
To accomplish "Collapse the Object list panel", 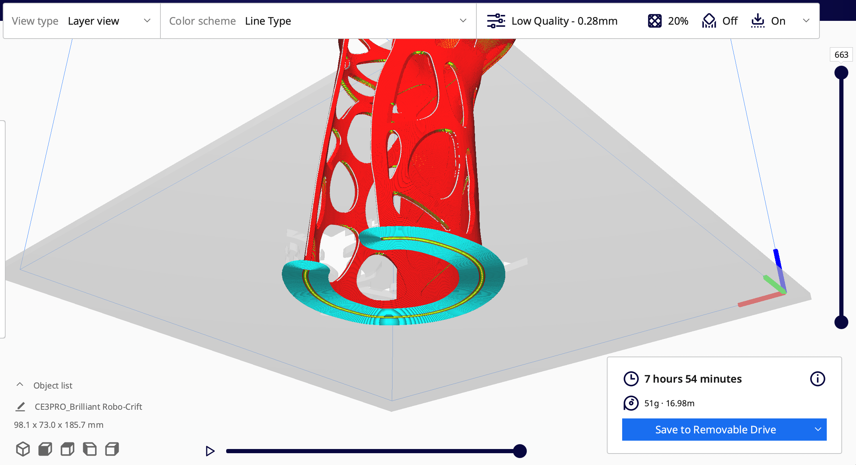I will pyautogui.click(x=20, y=384).
